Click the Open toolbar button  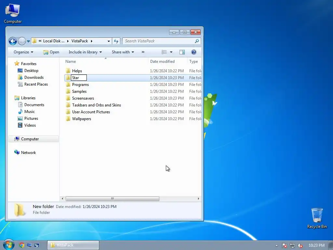click(51, 52)
